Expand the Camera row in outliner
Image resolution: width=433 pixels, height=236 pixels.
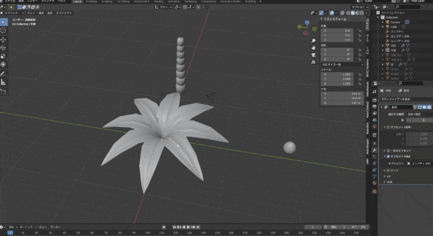point(382,22)
